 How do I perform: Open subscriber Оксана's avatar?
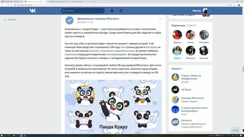204,51
